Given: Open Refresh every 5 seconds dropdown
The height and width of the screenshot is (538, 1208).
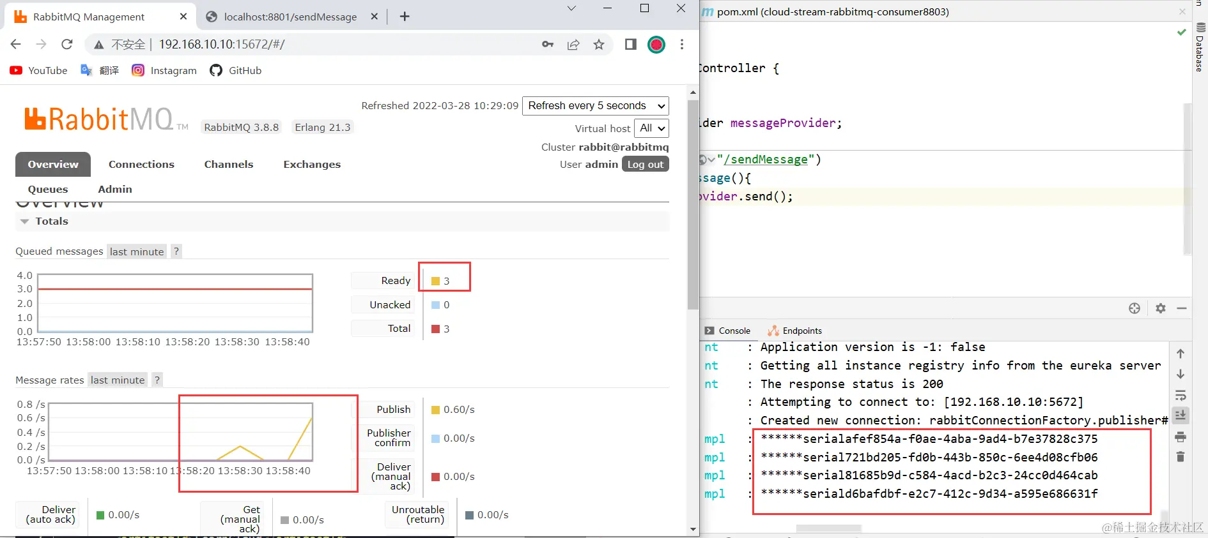Looking at the screenshot, I should coord(596,106).
